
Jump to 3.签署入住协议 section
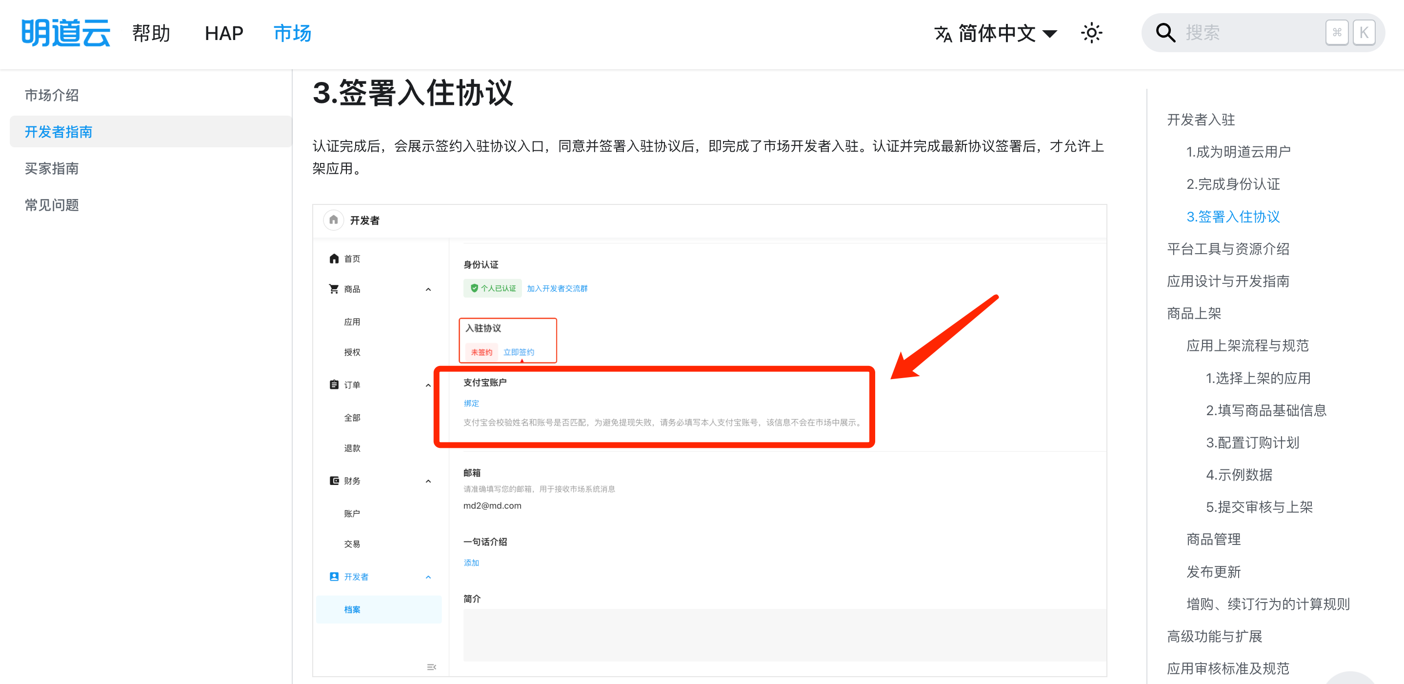pyautogui.click(x=1233, y=217)
